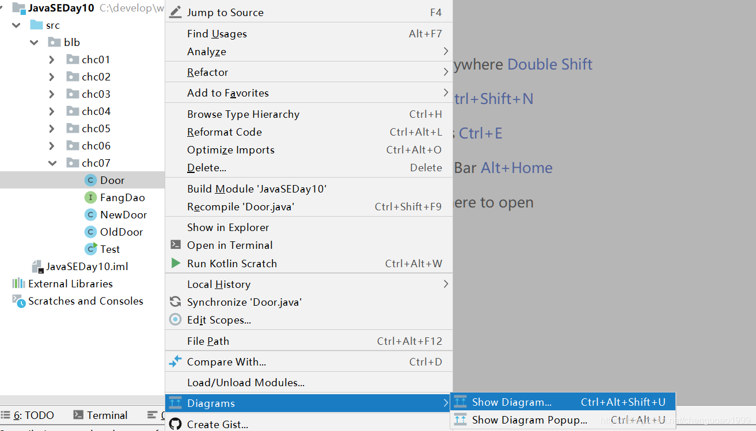Select Browse Type Hierarchy

click(309, 114)
